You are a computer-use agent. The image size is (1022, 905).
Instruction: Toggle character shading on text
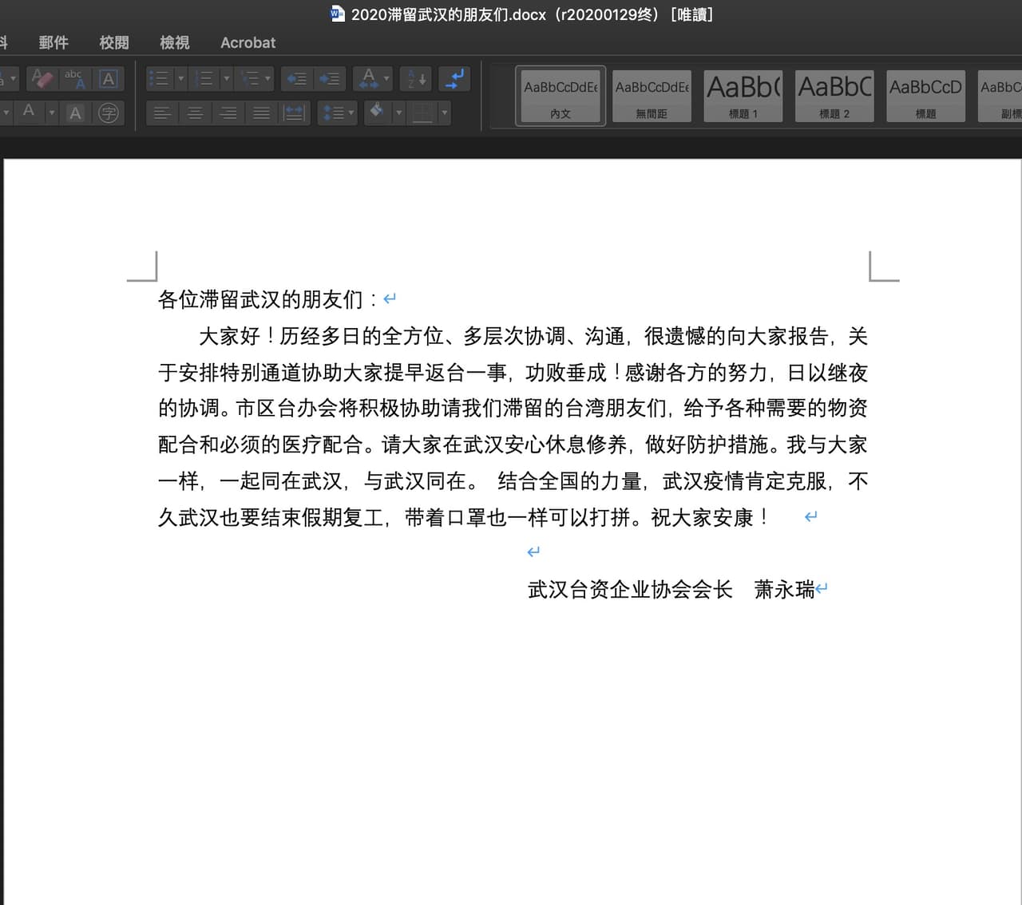tap(75, 113)
